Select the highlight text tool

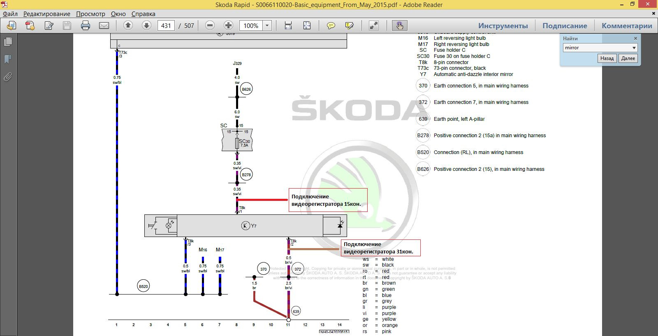click(350, 25)
